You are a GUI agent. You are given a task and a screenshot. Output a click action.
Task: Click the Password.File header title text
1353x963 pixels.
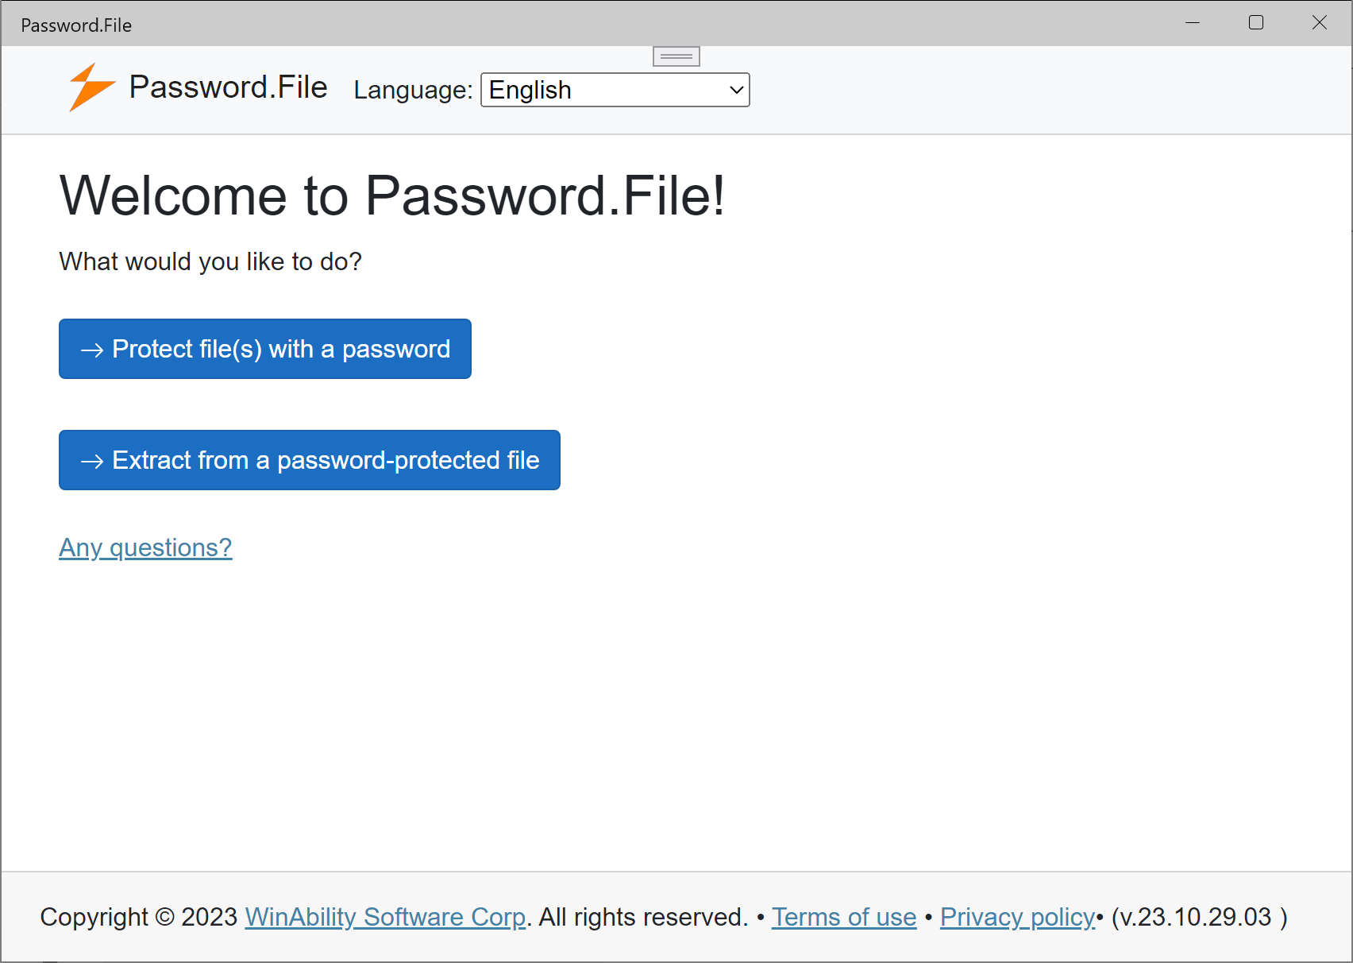pos(228,87)
